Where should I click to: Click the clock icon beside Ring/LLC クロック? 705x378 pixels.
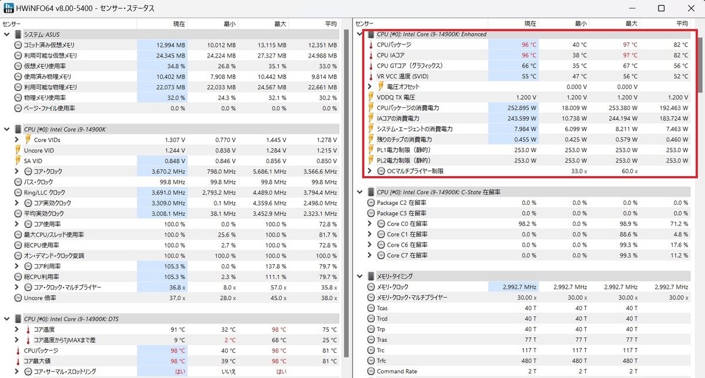click(18, 193)
